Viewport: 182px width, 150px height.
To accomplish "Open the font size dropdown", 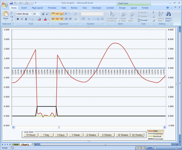I will (x=39, y=14).
